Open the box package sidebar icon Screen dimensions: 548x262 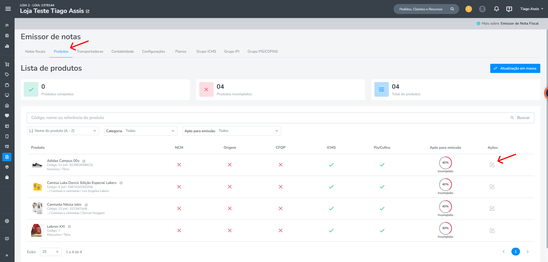7,167
